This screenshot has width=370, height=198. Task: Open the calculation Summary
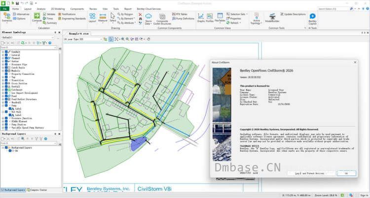pos(50,23)
